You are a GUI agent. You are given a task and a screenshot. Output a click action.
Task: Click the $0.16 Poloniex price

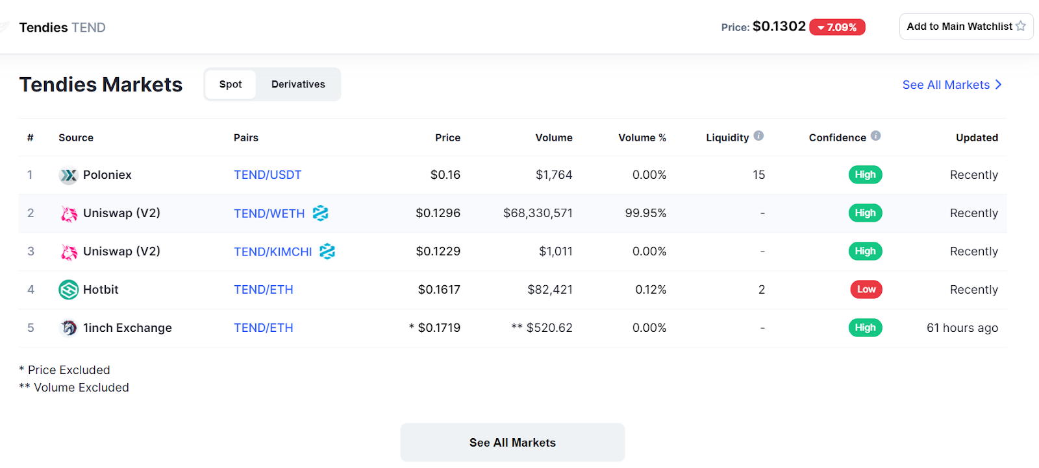(445, 175)
